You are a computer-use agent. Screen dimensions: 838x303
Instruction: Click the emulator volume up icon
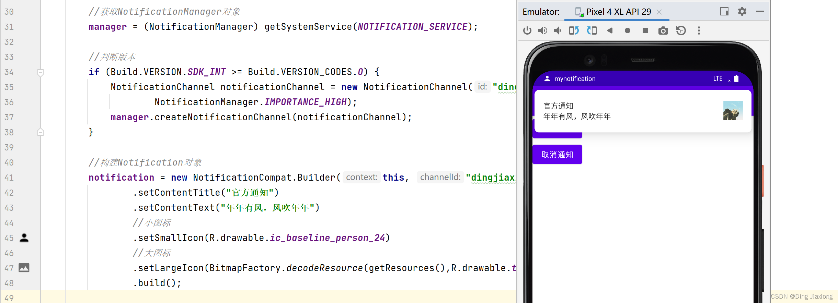click(x=543, y=31)
